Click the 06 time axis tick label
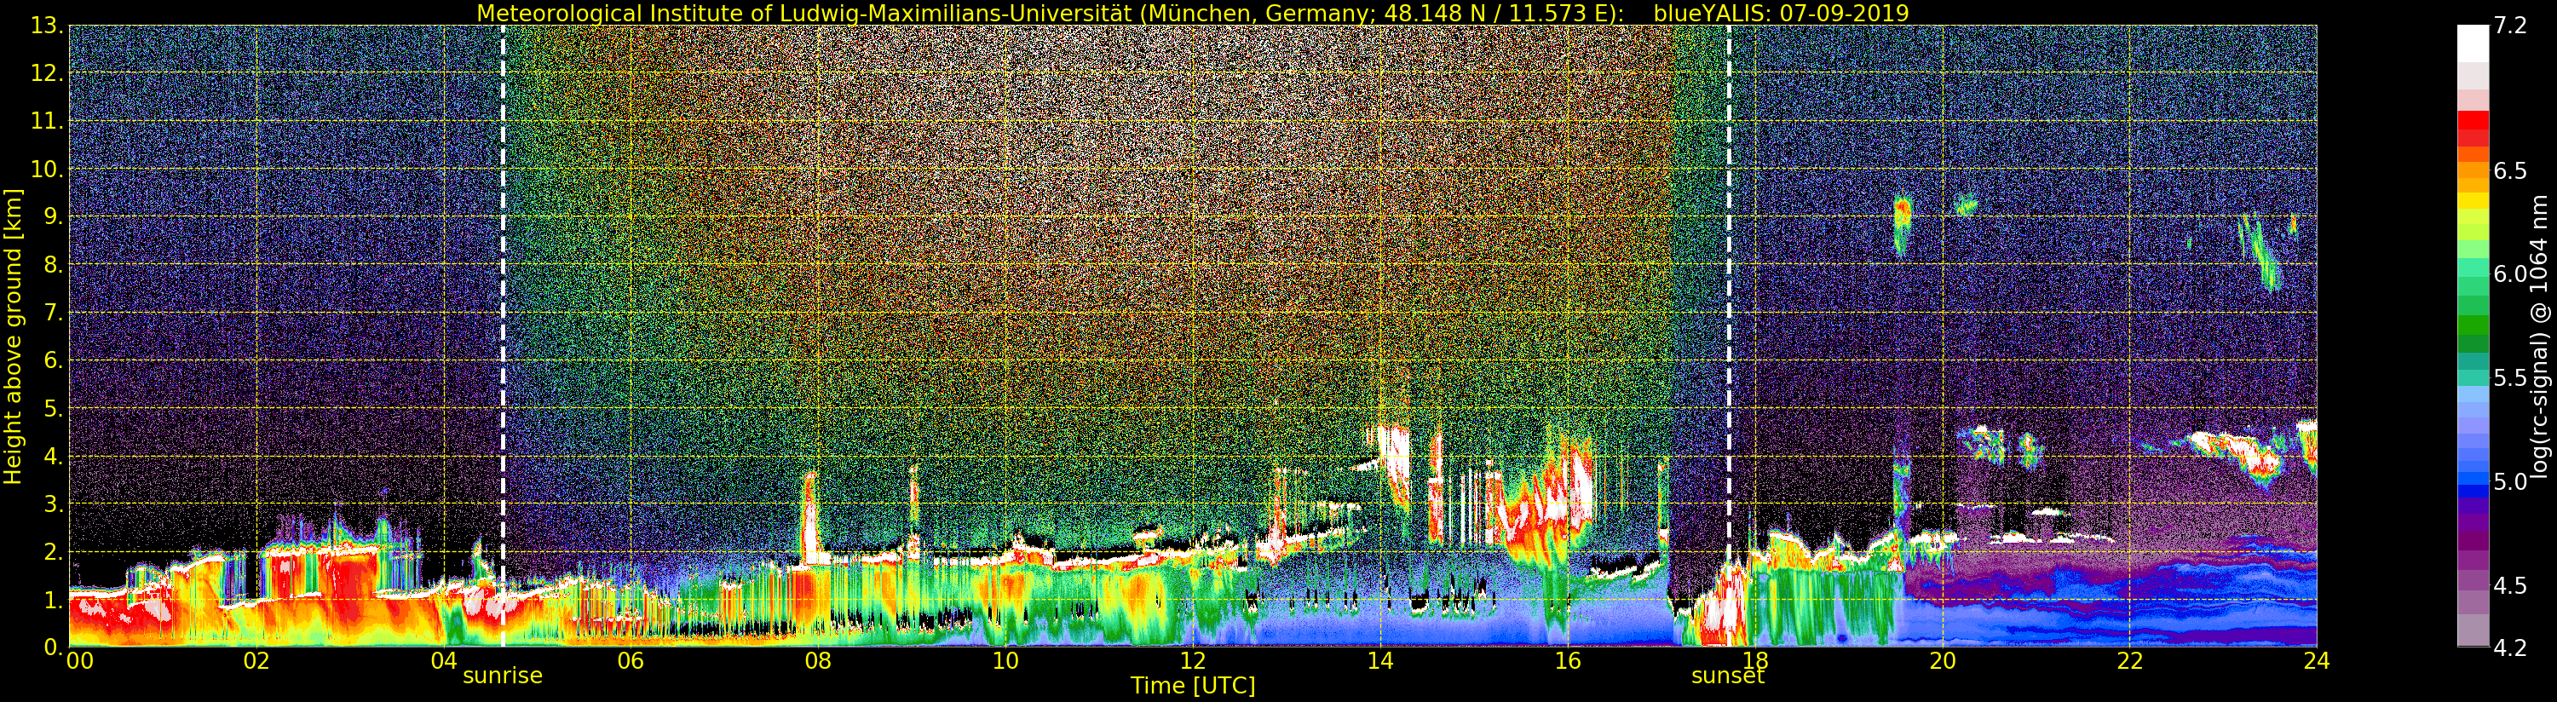2557x702 pixels. [631, 661]
